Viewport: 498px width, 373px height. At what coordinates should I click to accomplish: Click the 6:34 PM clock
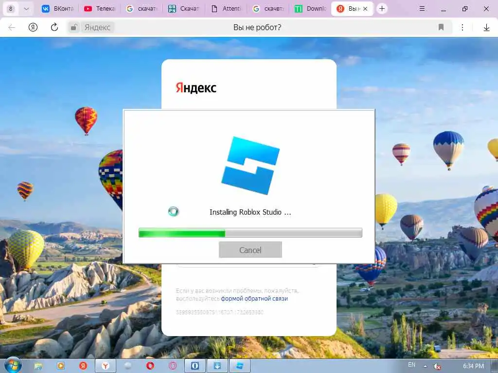coord(473,366)
